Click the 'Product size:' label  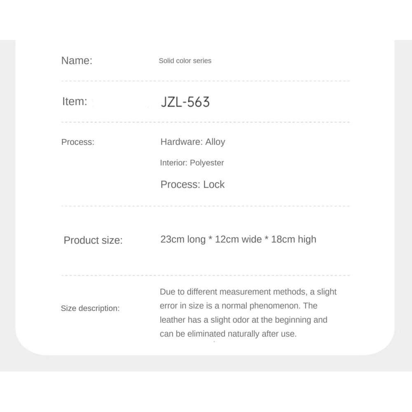tap(93, 240)
